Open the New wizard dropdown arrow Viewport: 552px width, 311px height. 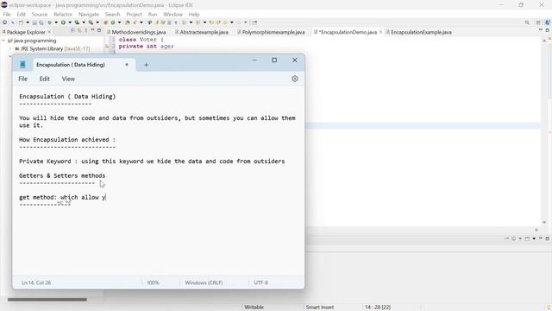(x=28, y=22)
